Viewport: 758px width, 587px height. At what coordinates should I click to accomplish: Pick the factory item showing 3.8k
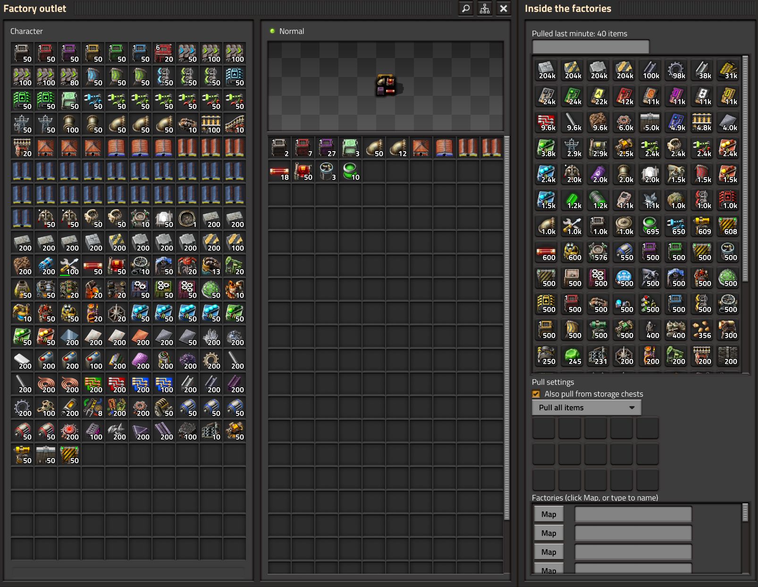pyautogui.click(x=546, y=148)
